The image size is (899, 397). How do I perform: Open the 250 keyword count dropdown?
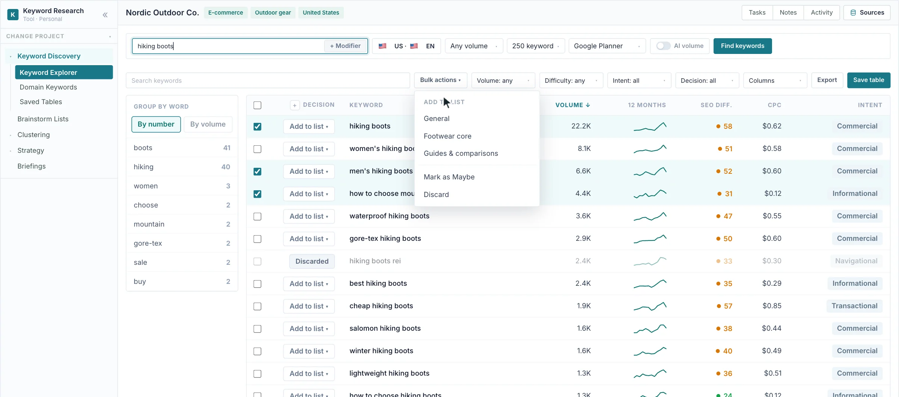click(536, 46)
